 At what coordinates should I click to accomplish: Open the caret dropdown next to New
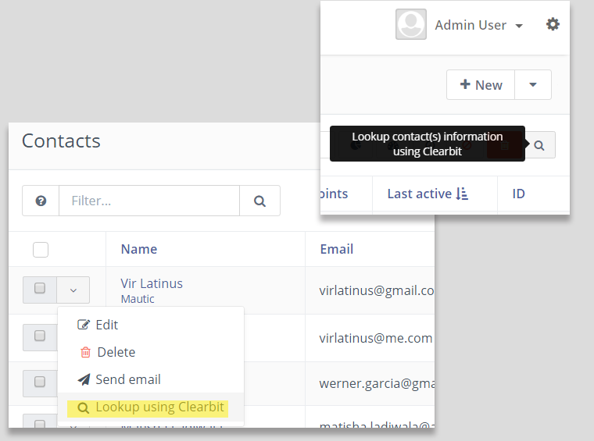coord(533,85)
